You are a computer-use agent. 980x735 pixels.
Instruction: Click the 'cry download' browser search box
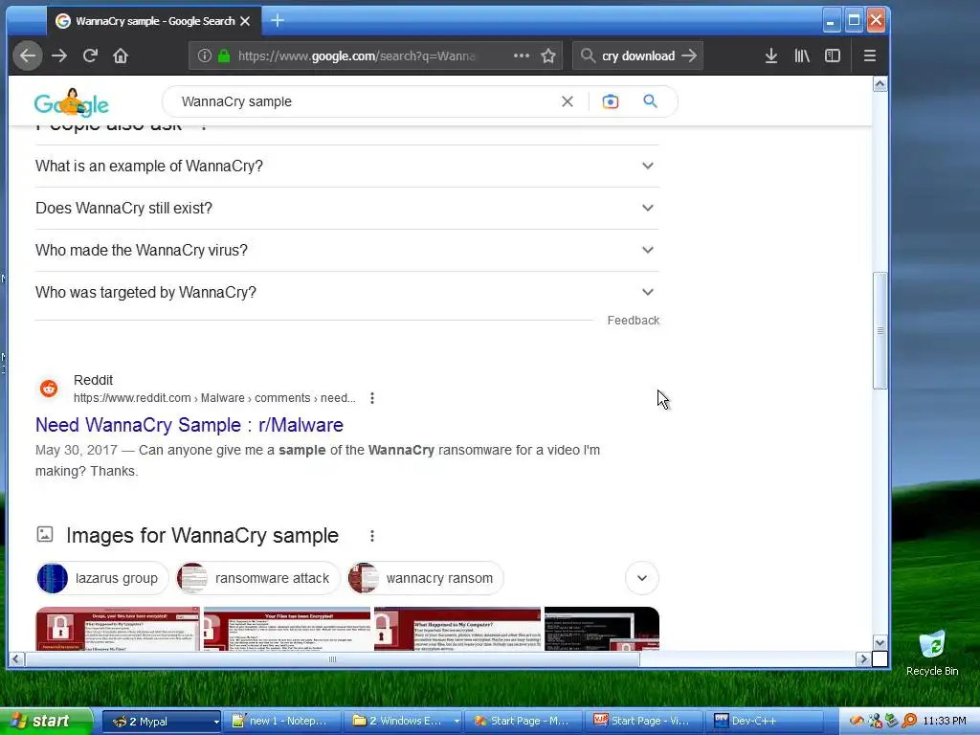click(637, 56)
